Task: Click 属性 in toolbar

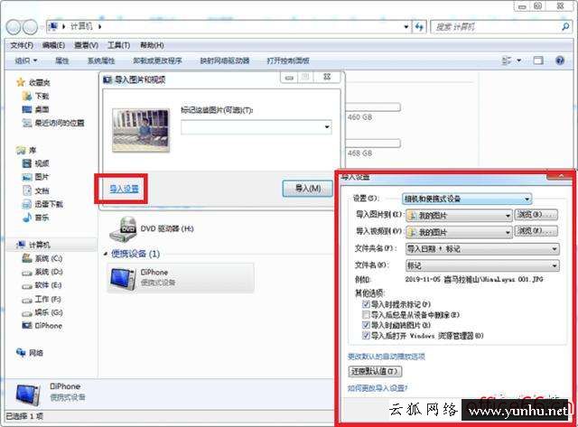Action: click(62, 60)
